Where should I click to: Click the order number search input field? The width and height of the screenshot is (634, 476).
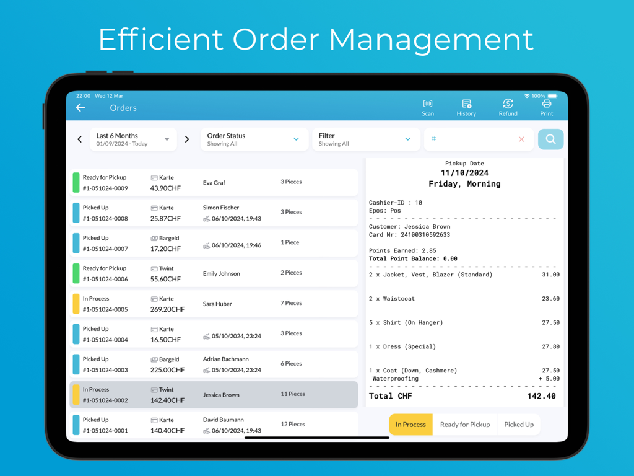coord(474,139)
